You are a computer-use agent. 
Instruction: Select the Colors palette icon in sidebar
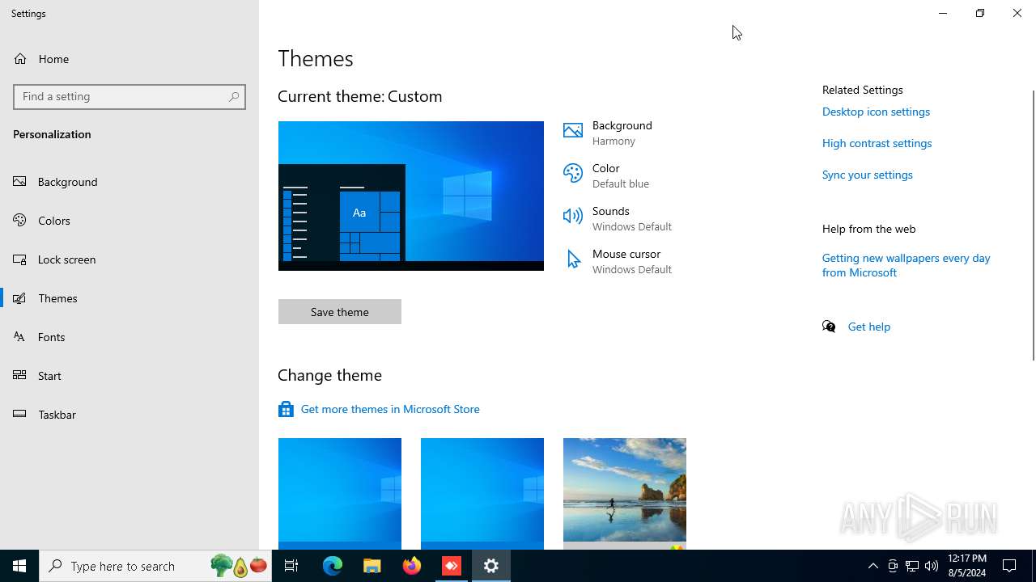click(x=20, y=221)
